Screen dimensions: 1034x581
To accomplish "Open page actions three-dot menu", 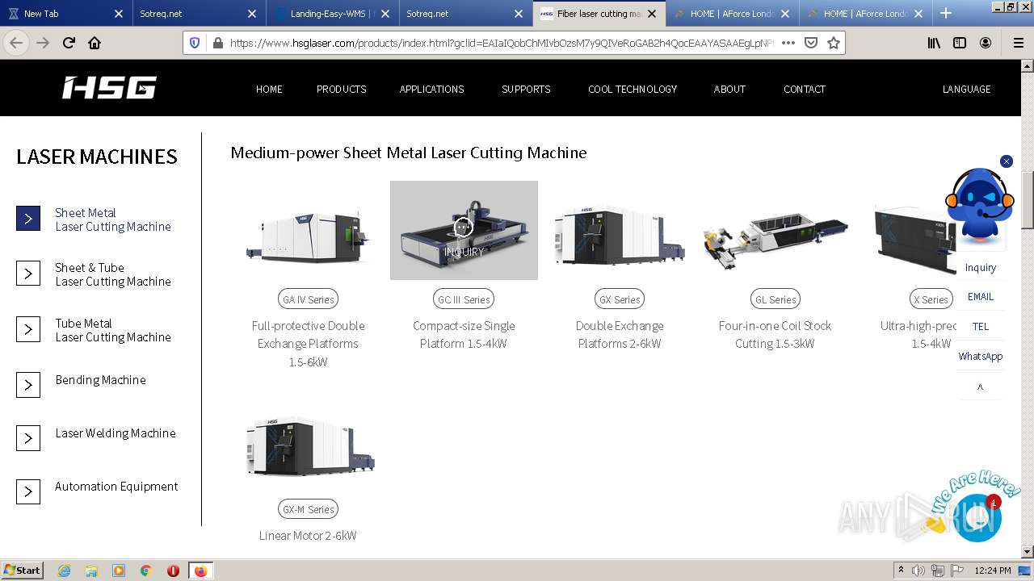I will tap(788, 43).
